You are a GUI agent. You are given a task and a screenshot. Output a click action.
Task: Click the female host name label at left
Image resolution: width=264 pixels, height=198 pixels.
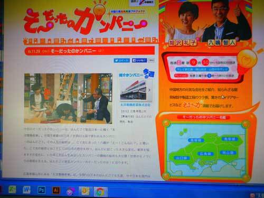pos(183,43)
